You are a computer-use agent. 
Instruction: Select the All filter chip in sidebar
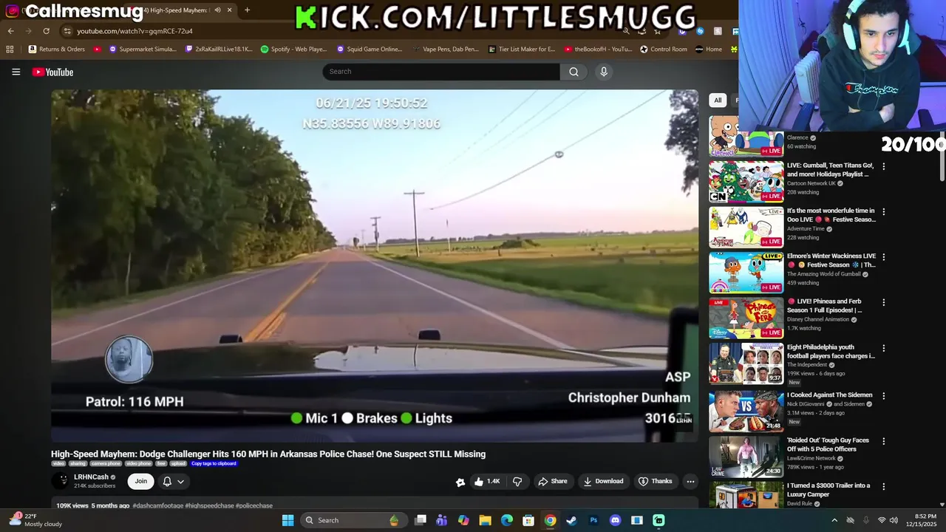pos(718,100)
